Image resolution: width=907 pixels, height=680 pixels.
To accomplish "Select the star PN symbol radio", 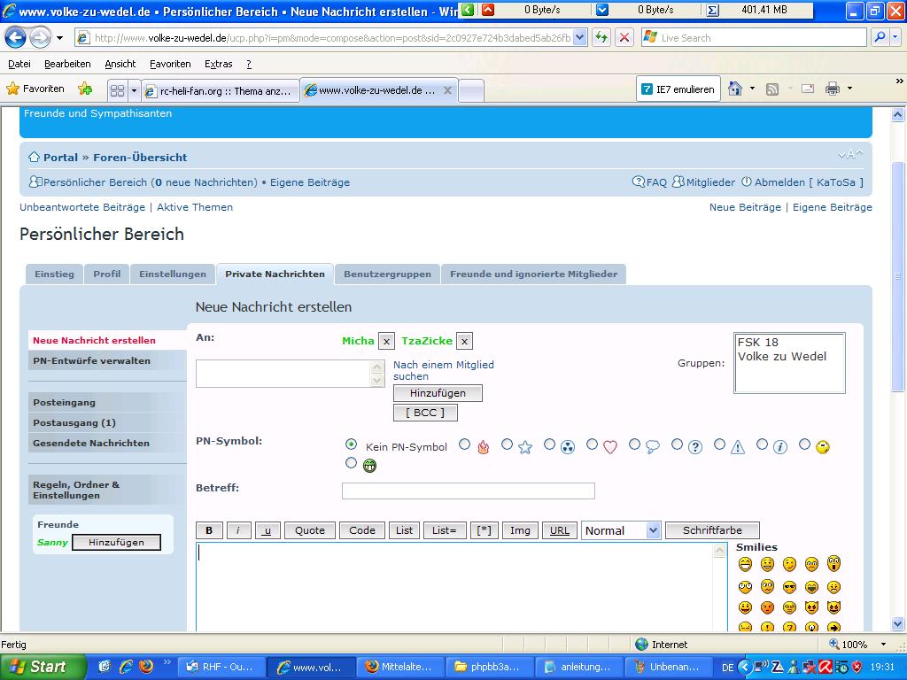I will click(507, 444).
